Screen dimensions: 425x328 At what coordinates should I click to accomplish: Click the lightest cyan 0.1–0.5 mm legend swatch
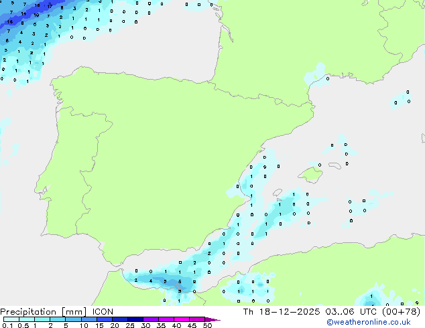pos(11,319)
